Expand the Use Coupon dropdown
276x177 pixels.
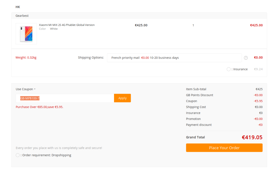tap(26, 89)
